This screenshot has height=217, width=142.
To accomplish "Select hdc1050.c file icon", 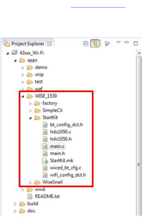I will coord(45,132).
